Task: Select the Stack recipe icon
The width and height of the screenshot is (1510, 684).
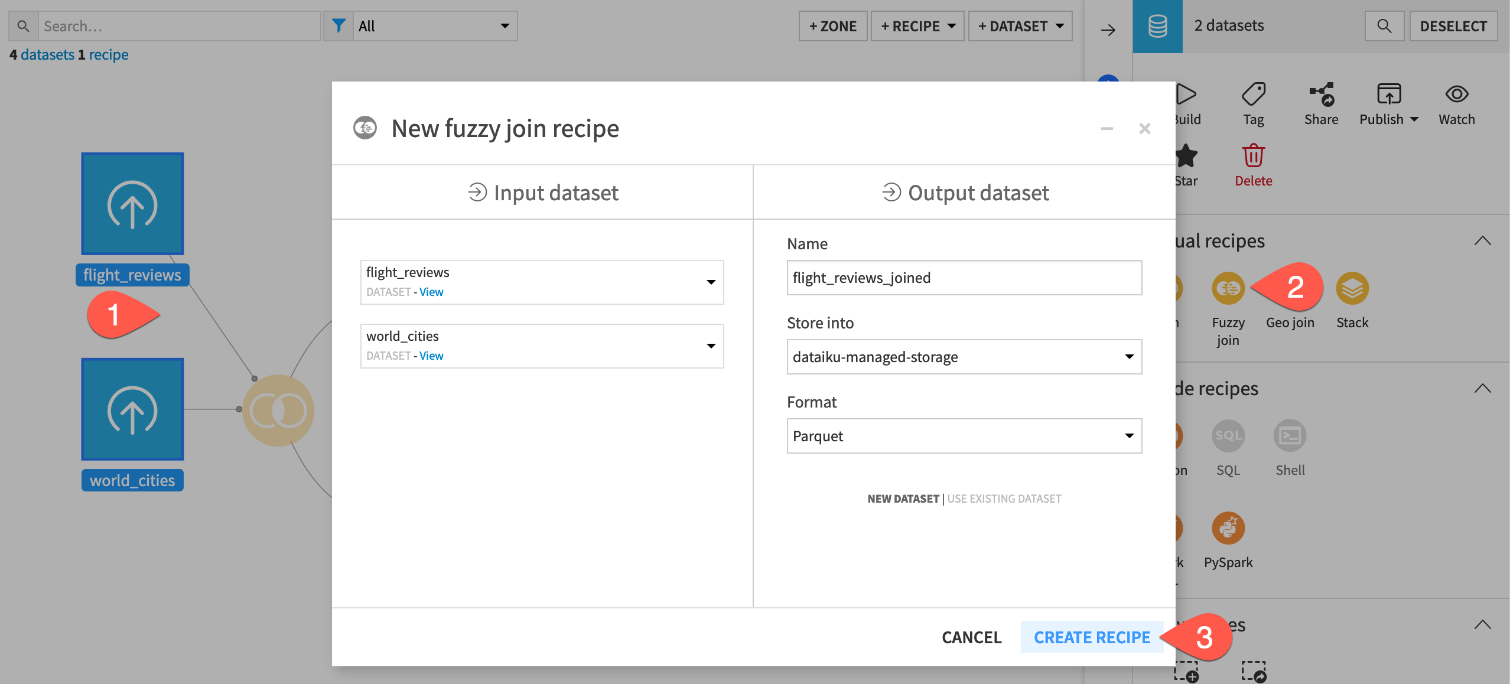Action: click(1352, 289)
